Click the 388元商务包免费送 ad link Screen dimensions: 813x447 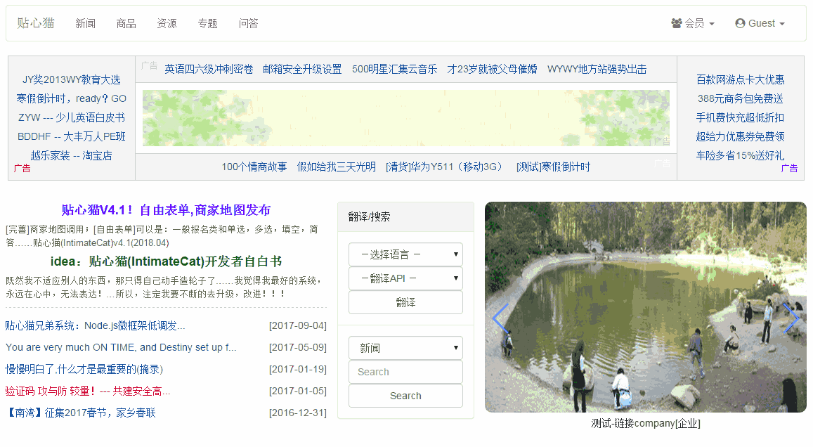click(740, 99)
